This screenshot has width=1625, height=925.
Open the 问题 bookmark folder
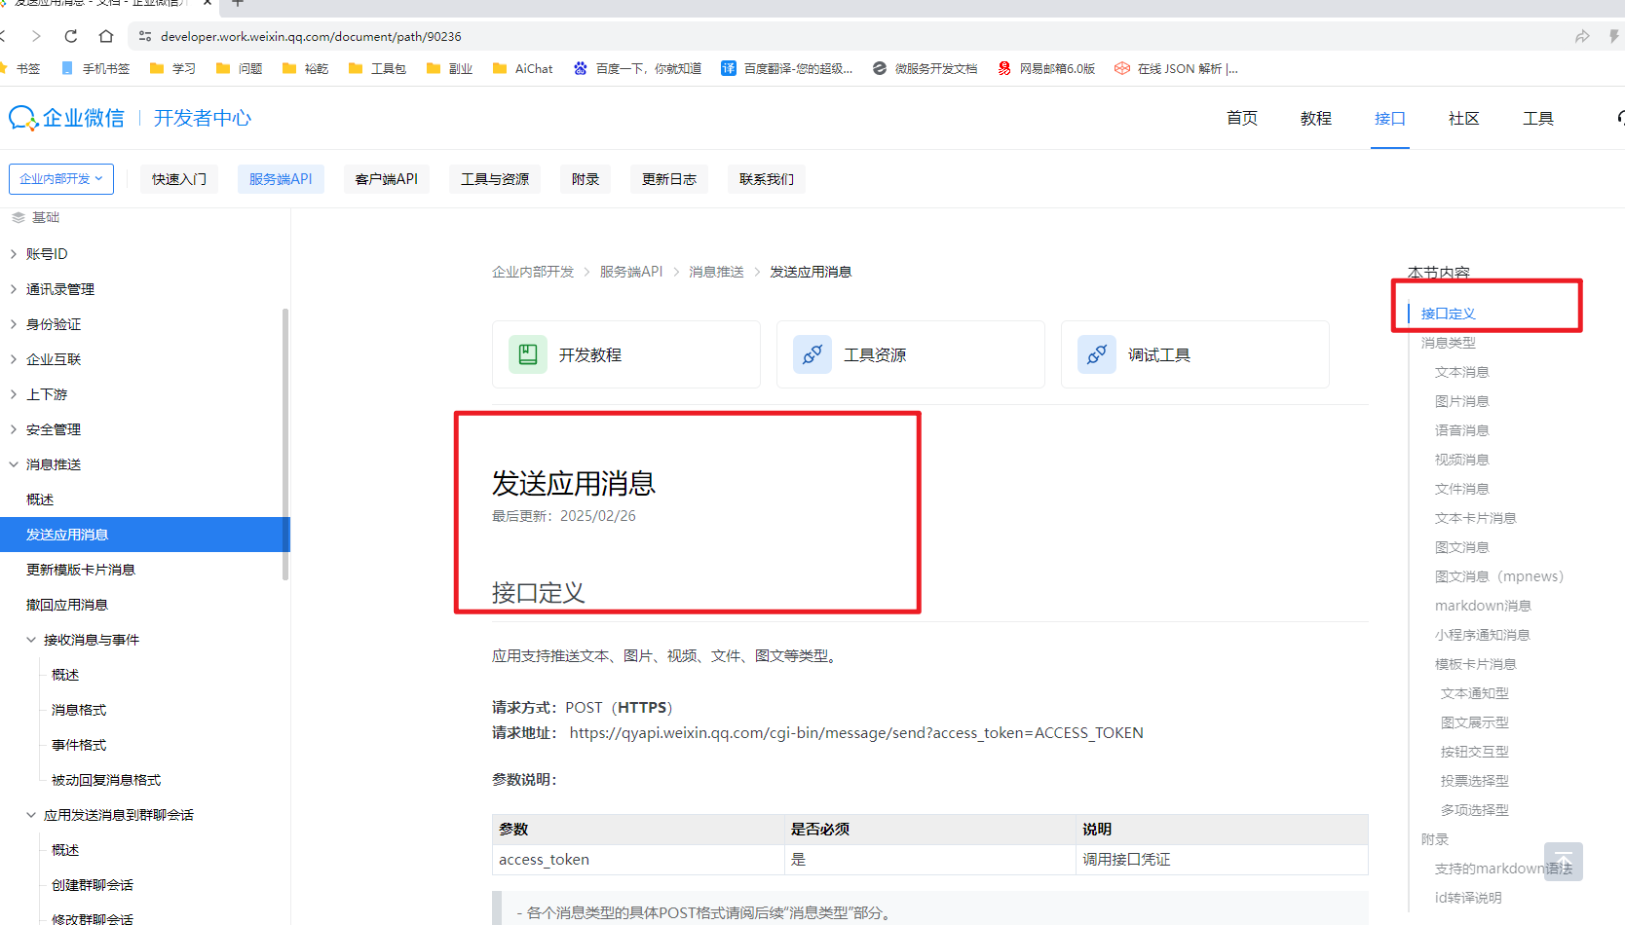click(x=239, y=68)
